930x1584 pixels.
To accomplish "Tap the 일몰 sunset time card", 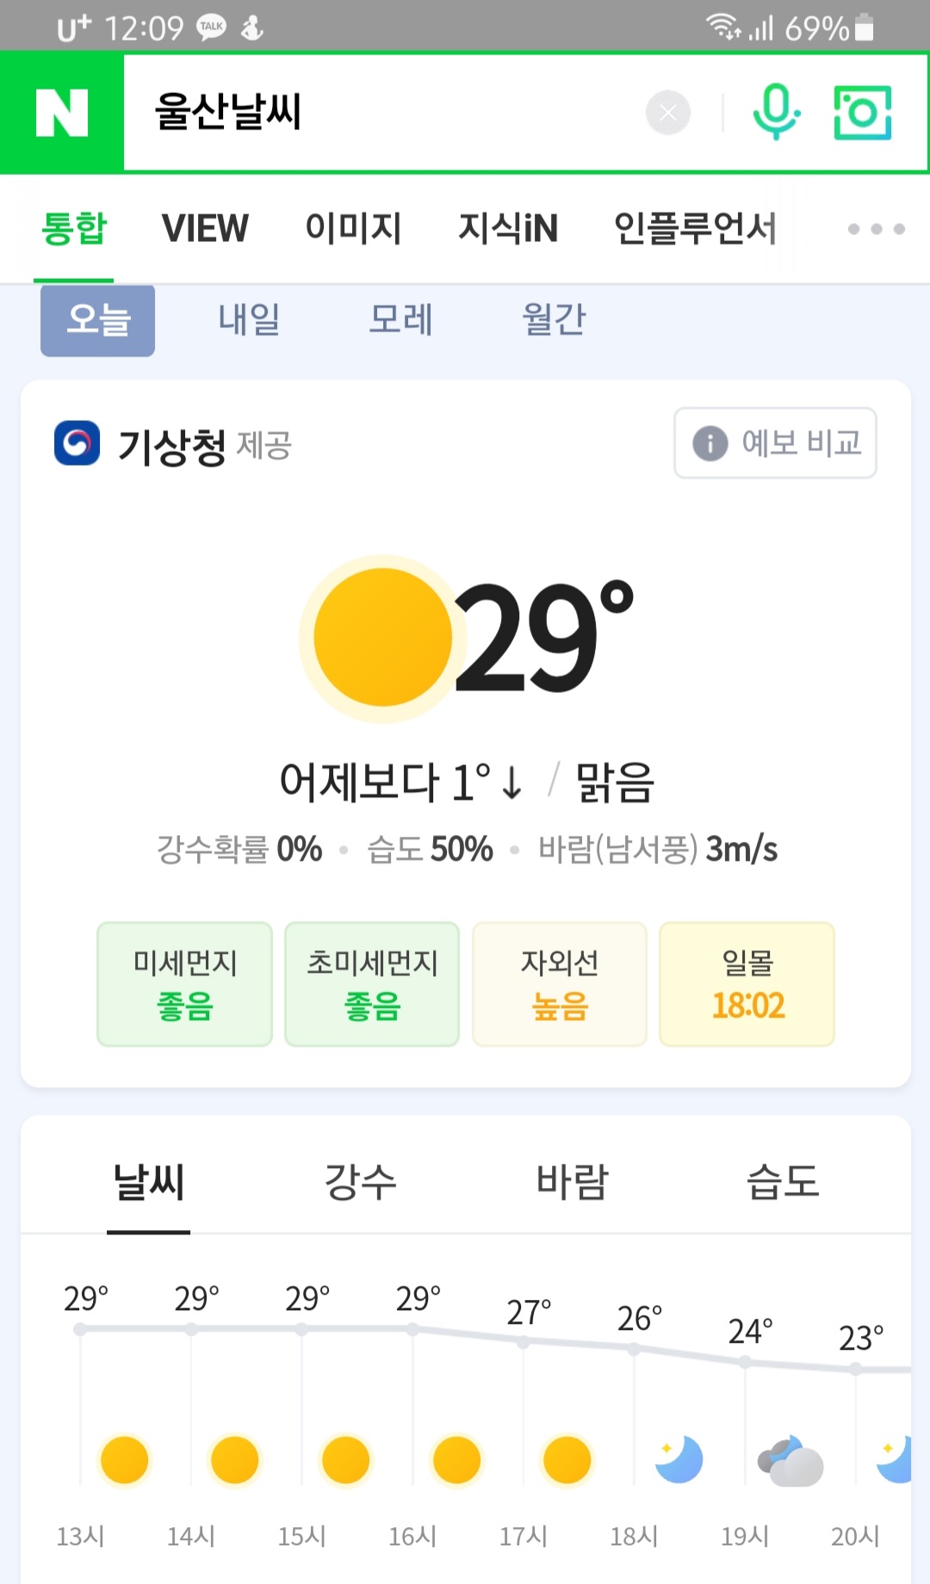I will (747, 985).
